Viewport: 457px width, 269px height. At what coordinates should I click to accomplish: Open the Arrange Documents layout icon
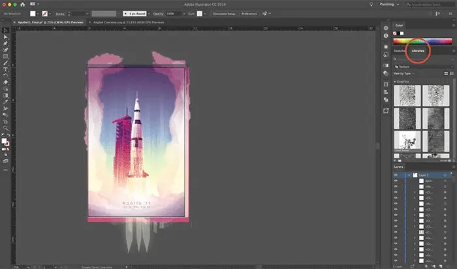[33, 4]
